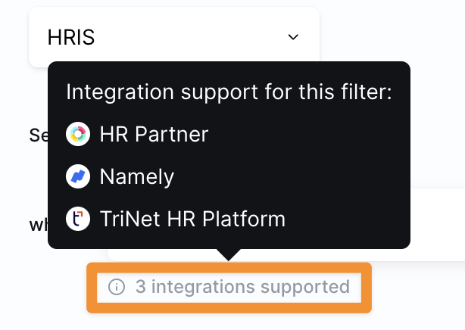The height and width of the screenshot is (330, 465).
Task: Click empty dark area of the integration tooltip
Action: coord(341,167)
